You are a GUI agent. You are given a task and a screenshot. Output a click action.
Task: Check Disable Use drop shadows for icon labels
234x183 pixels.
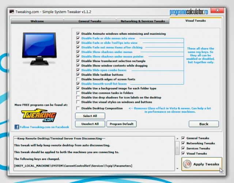[x=78, y=97]
